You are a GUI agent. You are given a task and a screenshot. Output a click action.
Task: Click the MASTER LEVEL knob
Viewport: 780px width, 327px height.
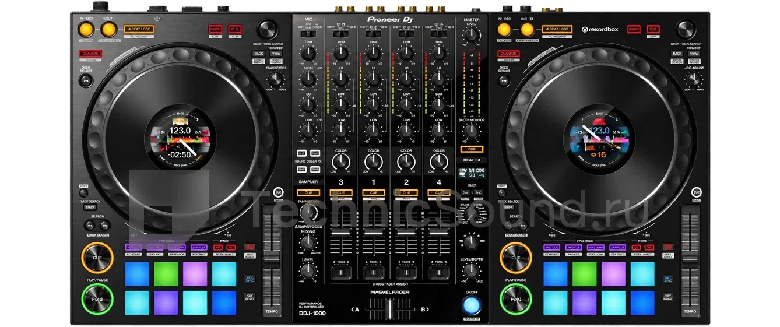tap(471, 36)
